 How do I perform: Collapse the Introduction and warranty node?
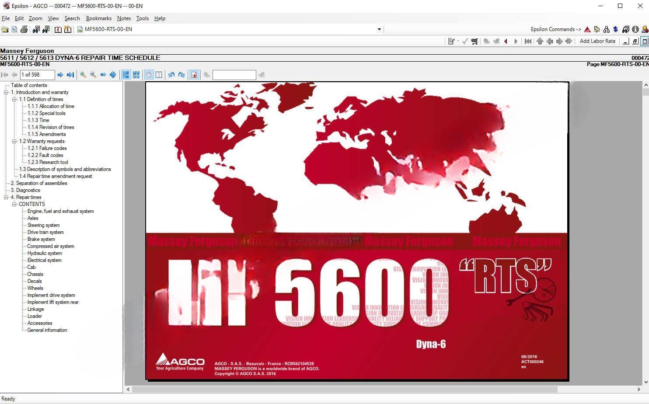tap(6, 92)
